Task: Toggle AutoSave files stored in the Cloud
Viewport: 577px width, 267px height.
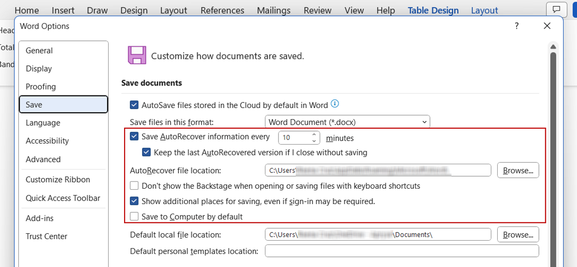Action: pyautogui.click(x=134, y=105)
